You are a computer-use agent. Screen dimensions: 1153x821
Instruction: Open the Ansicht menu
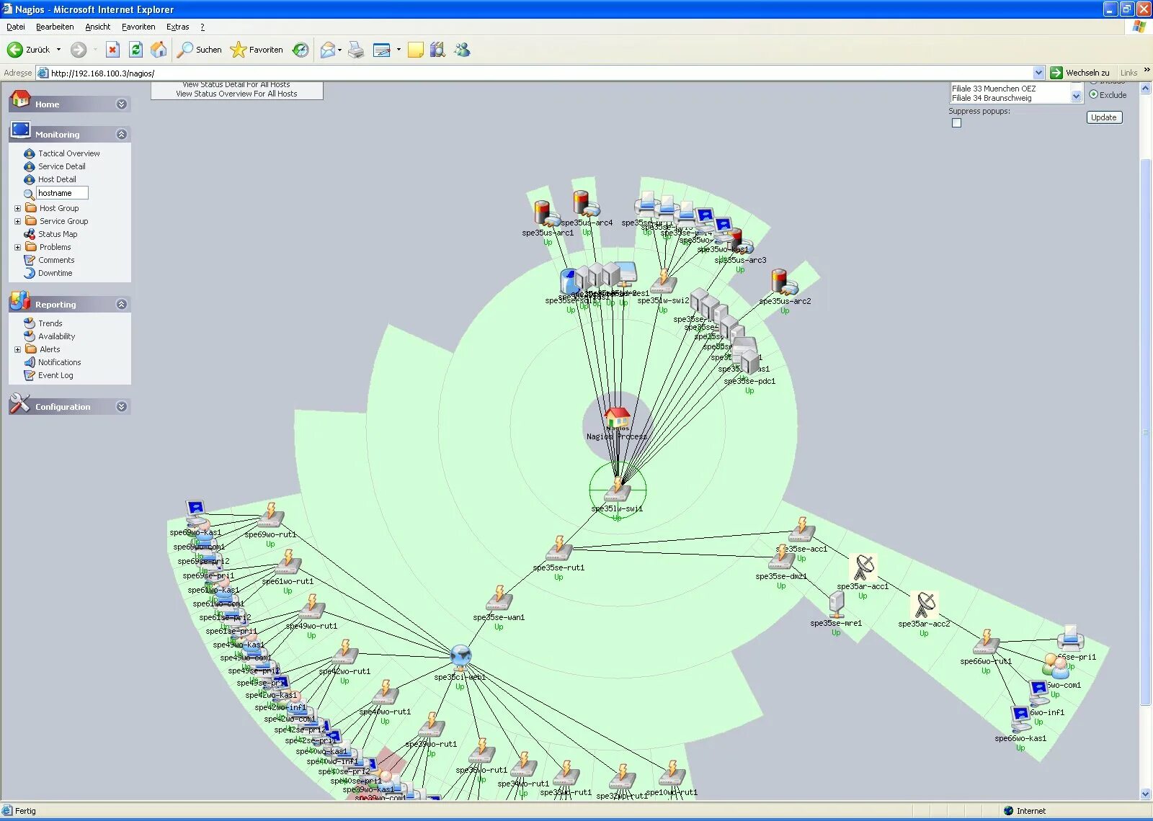tap(98, 27)
